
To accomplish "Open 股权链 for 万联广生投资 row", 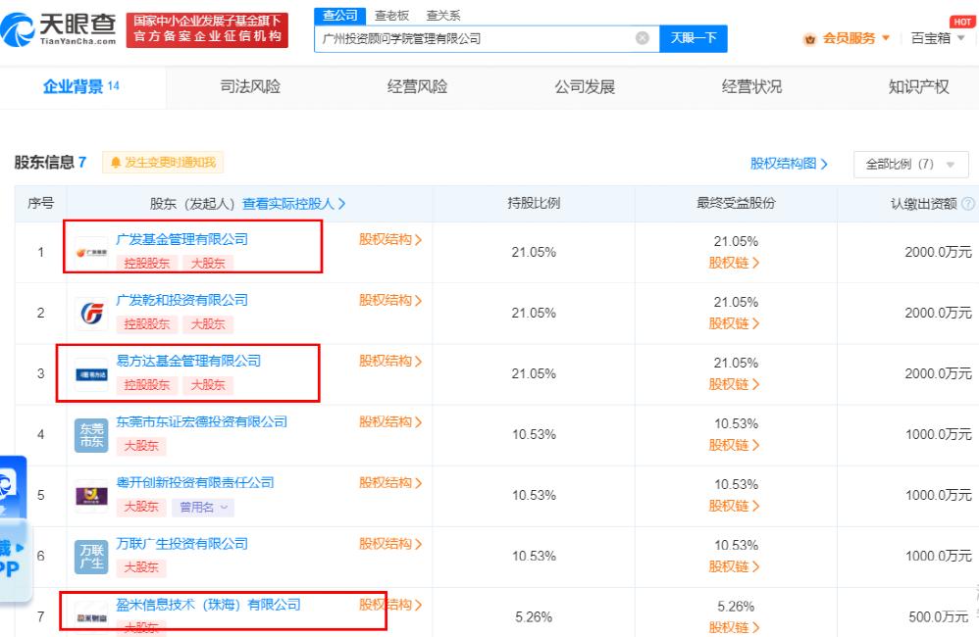I will [x=734, y=566].
